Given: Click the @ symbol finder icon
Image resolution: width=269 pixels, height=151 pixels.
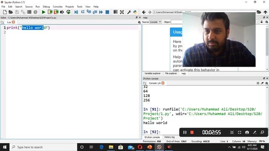Looking at the screenshot, I should (35, 12).
